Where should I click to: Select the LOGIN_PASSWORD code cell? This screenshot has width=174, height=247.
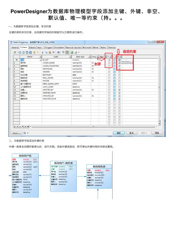coord(57,66)
